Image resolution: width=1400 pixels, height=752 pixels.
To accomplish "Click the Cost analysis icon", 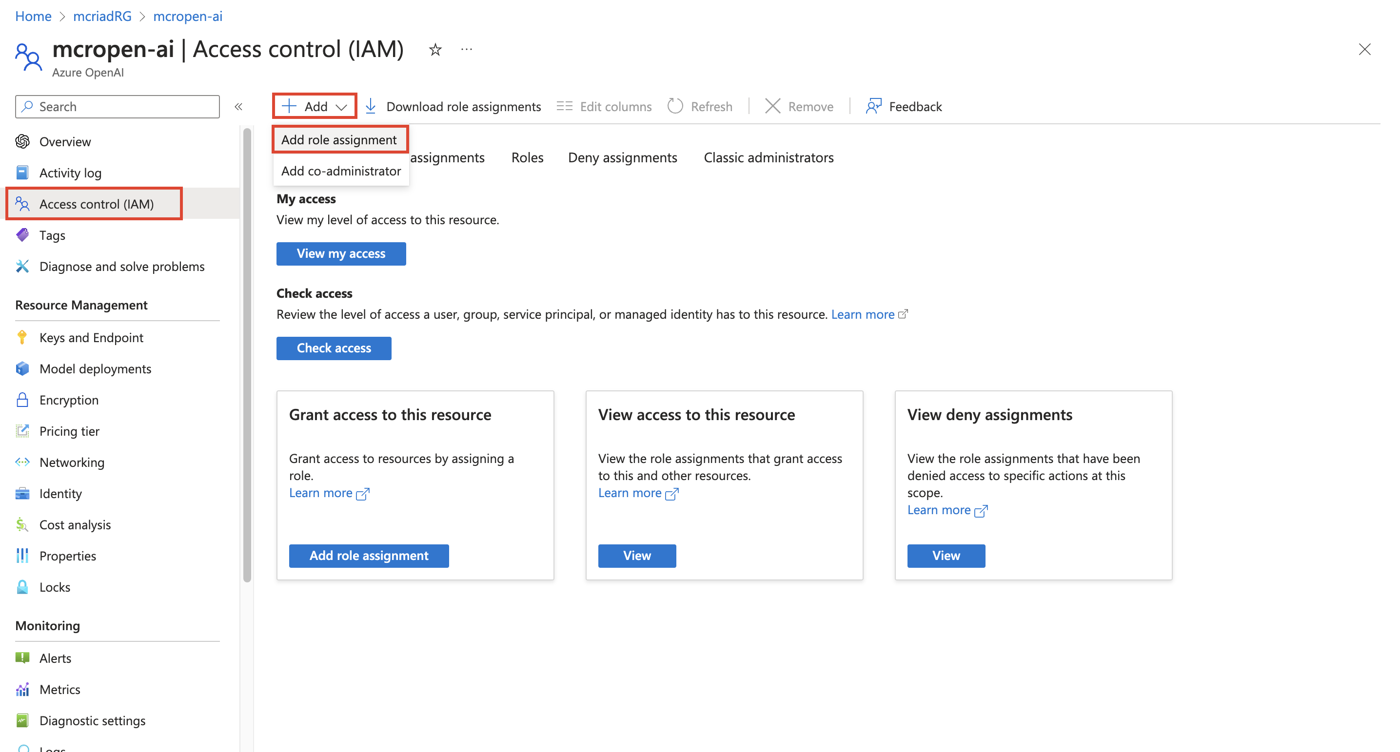I will (22, 524).
